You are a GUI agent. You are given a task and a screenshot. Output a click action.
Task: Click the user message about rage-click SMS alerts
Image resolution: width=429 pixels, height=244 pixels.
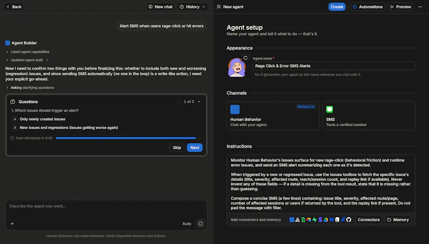[x=161, y=26]
